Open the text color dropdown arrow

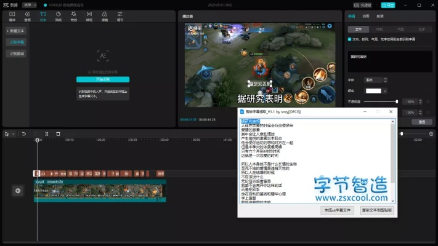pyautogui.click(x=384, y=90)
